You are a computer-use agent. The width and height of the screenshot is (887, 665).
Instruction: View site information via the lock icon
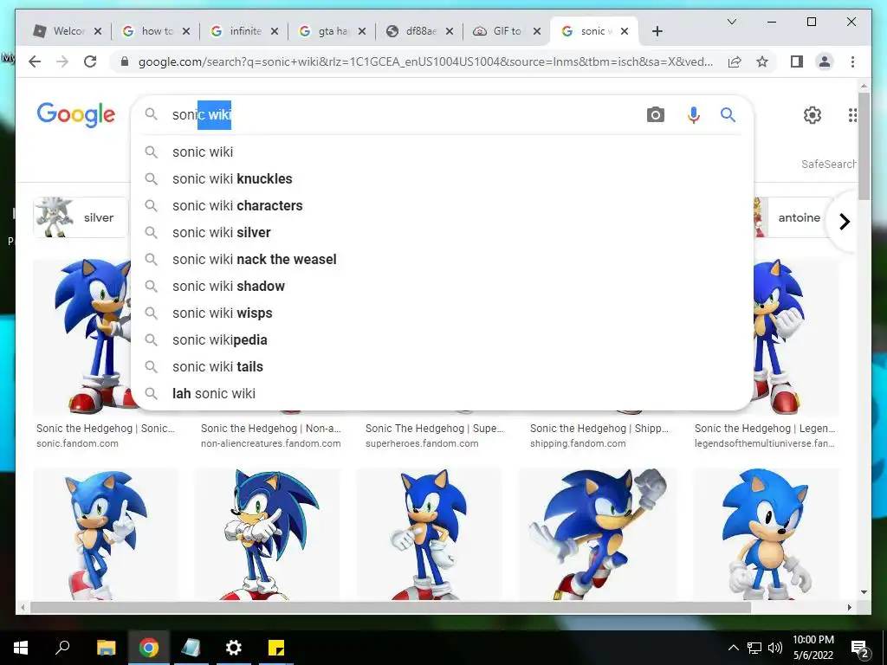pyautogui.click(x=125, y=61)
